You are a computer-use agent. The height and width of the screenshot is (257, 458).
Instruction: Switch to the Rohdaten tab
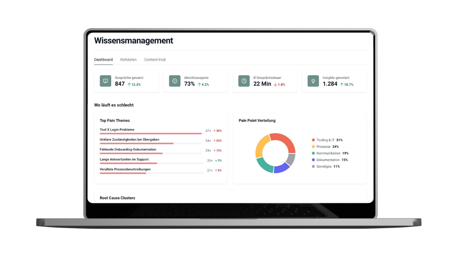[x=128, y=59]
